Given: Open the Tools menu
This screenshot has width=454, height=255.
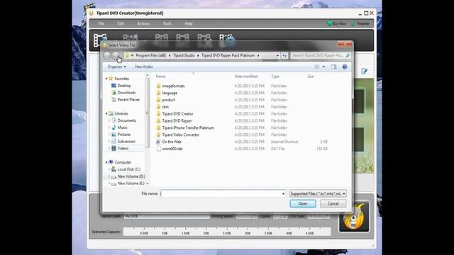Looking at the screenshot, I should (x=167, y=23).
